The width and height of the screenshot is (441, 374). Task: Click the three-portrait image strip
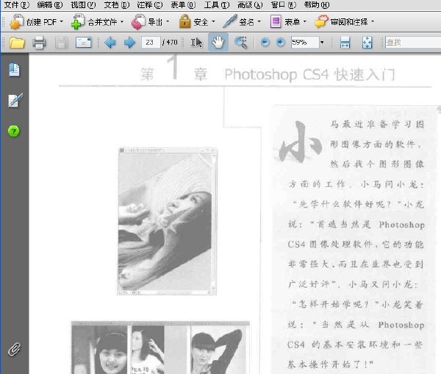tap(160, 347)
